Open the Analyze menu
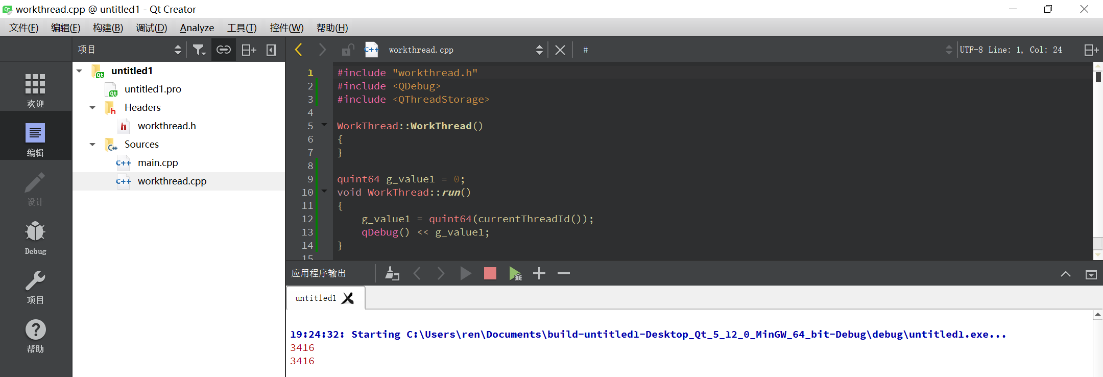 tap(197, 28)
